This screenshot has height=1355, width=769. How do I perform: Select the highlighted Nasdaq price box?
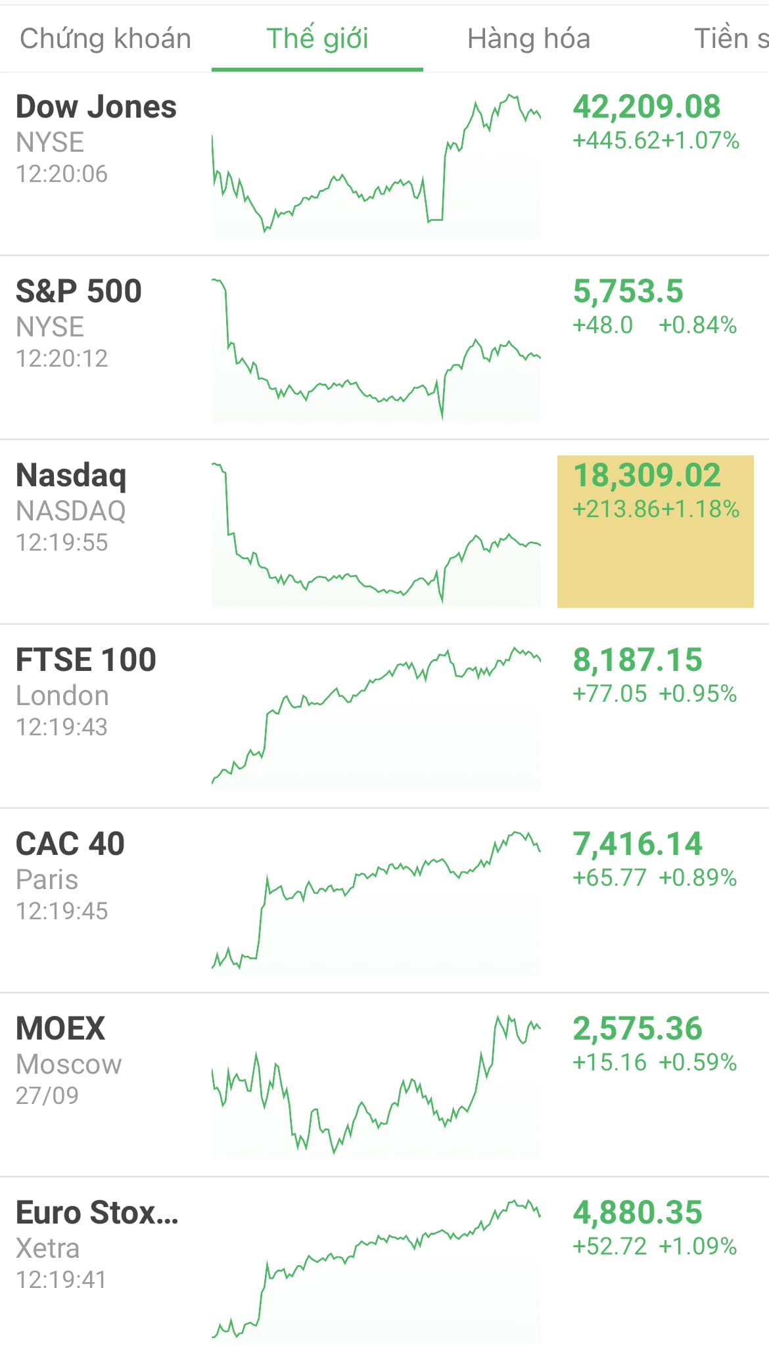[x=655, y=531]
